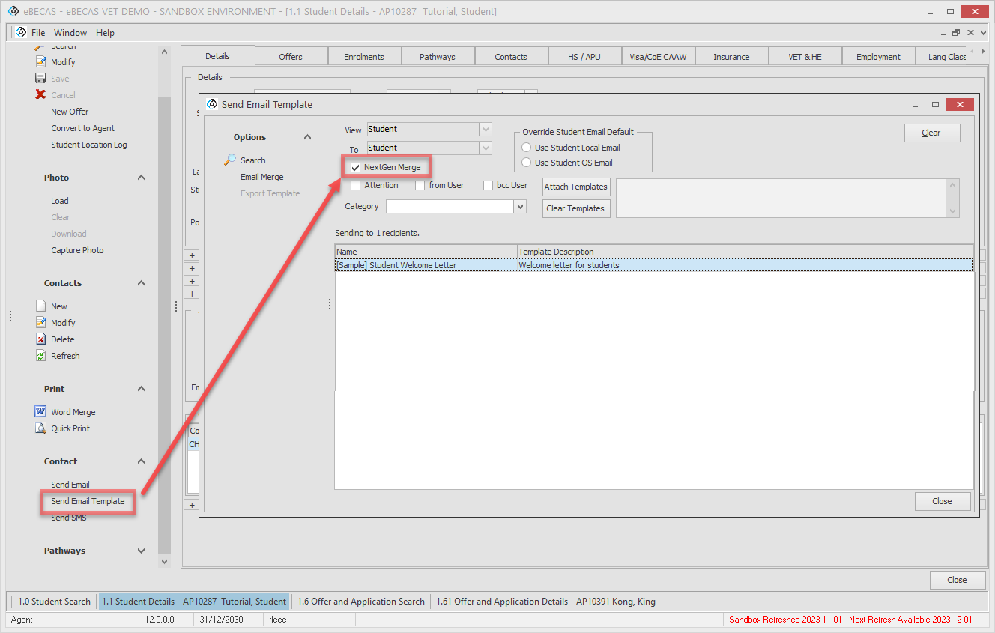Screen dimensions: 995x633
Task: Click the Delete contact red X icon
Action: 41,339
